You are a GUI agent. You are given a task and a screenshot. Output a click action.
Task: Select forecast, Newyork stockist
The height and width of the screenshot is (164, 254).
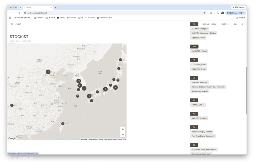point(200,82)
